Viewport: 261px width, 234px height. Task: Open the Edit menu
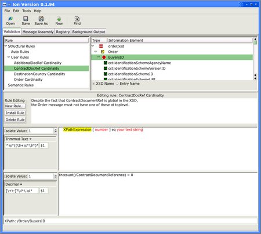pyautogui.click(x=16, y=11)
